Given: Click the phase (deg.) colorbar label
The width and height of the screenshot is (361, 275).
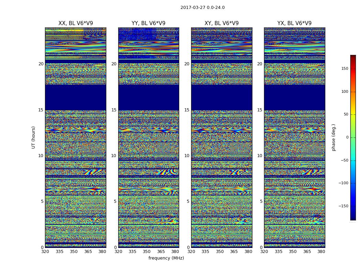Looking at the screenshot, I should click(x=333, y=137).
